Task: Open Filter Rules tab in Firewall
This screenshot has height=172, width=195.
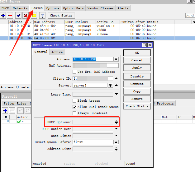Action: click(x=15, y=103)
